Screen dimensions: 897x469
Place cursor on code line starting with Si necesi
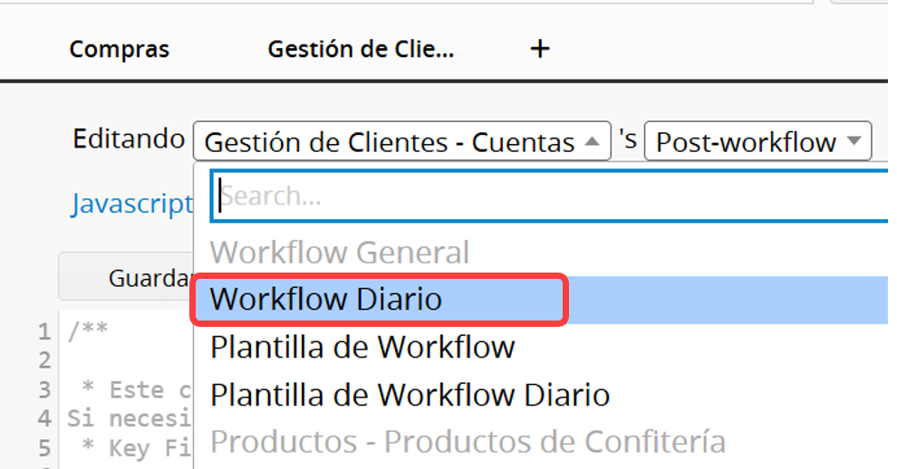pos(130,418)
